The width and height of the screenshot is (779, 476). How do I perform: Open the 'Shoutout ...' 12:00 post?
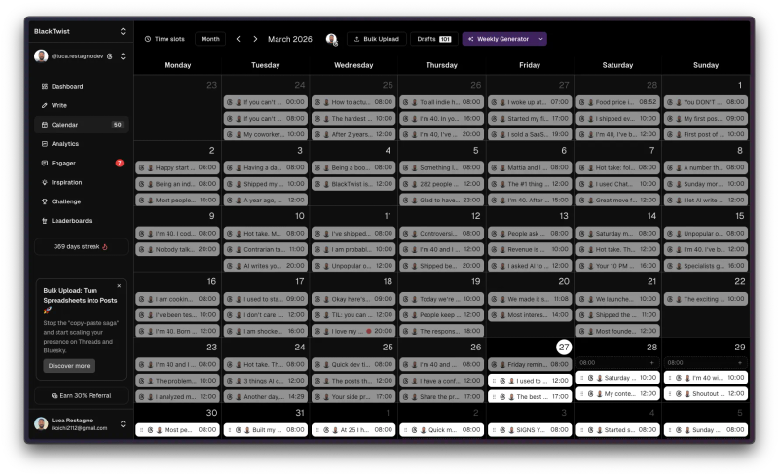[705, 393]
